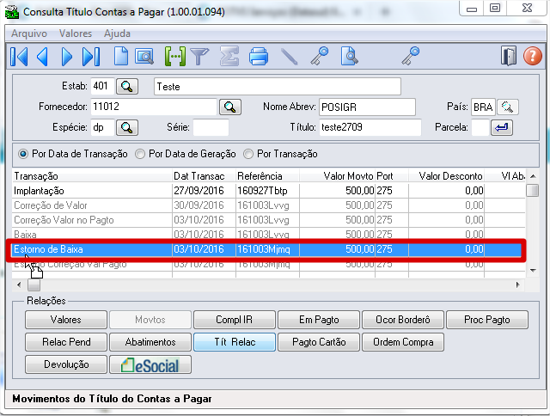Open the search window magnifier toolbar icon

pos(144,57)
